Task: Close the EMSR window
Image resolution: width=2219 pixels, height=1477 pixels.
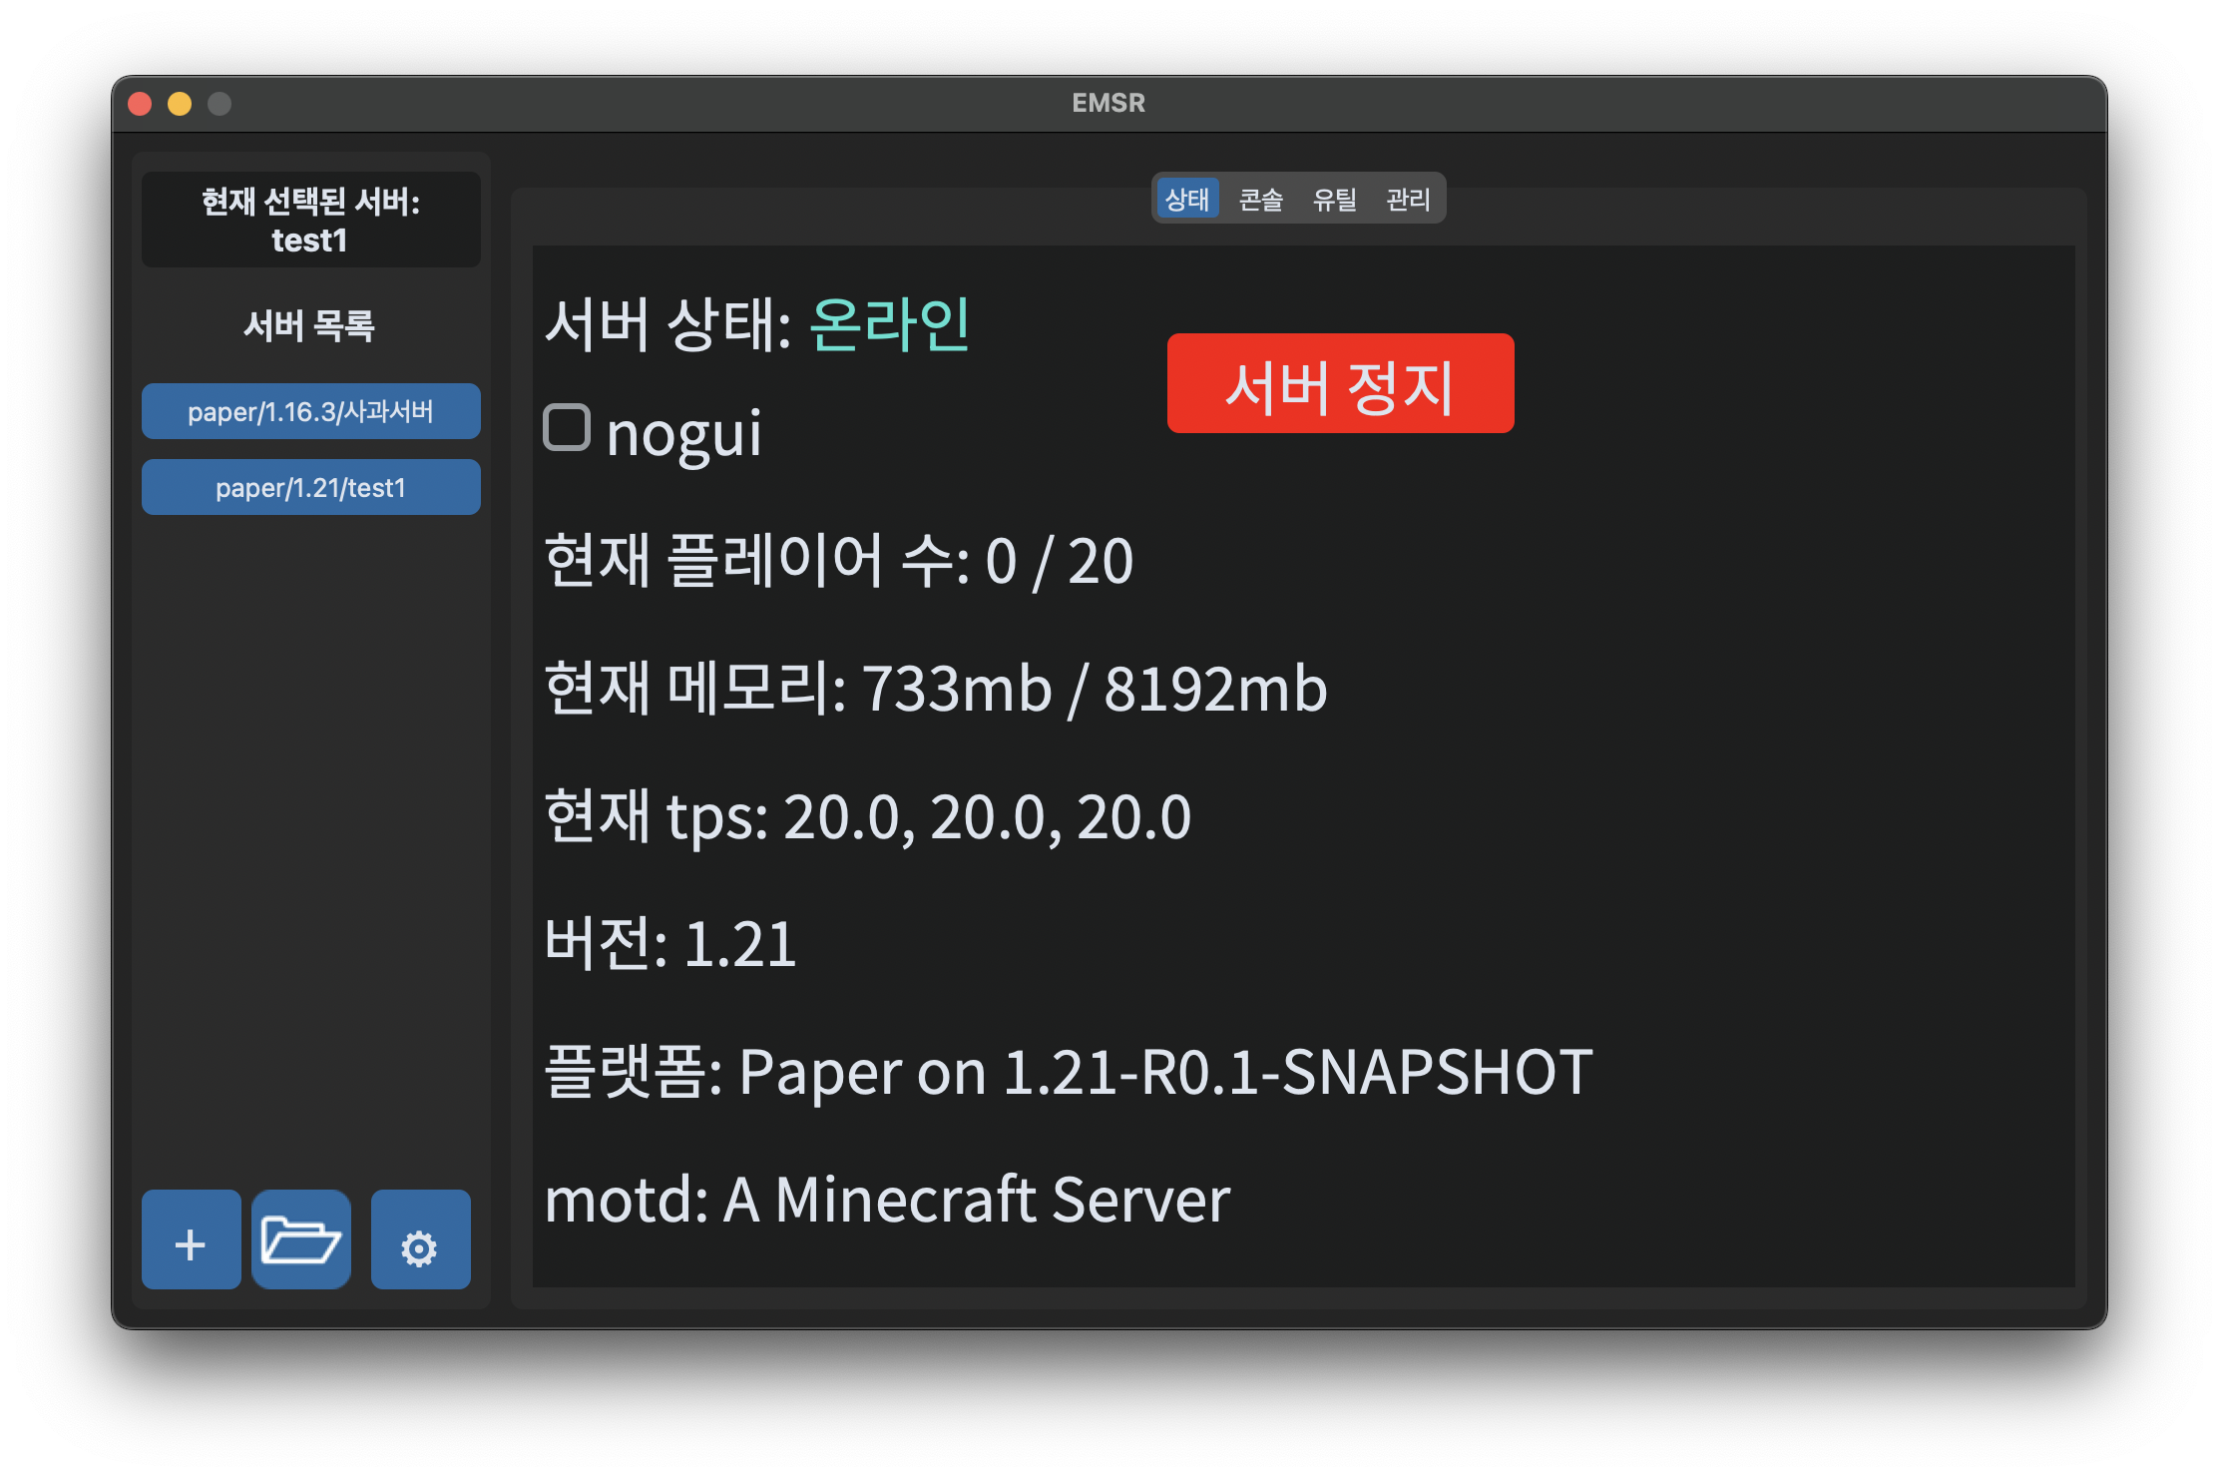Action: (x=141, y=104)
